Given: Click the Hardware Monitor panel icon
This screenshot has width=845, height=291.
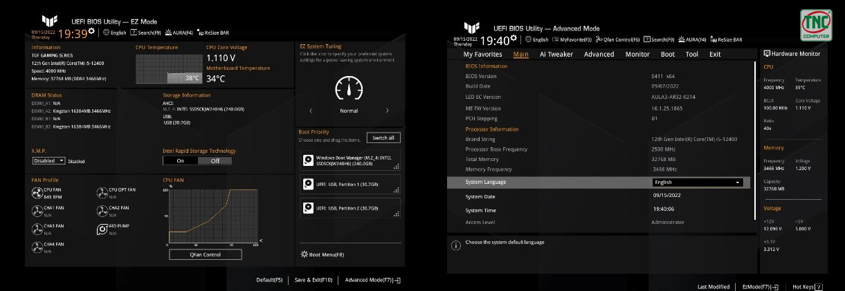Looking at the screenshot, I should point(767,53).
